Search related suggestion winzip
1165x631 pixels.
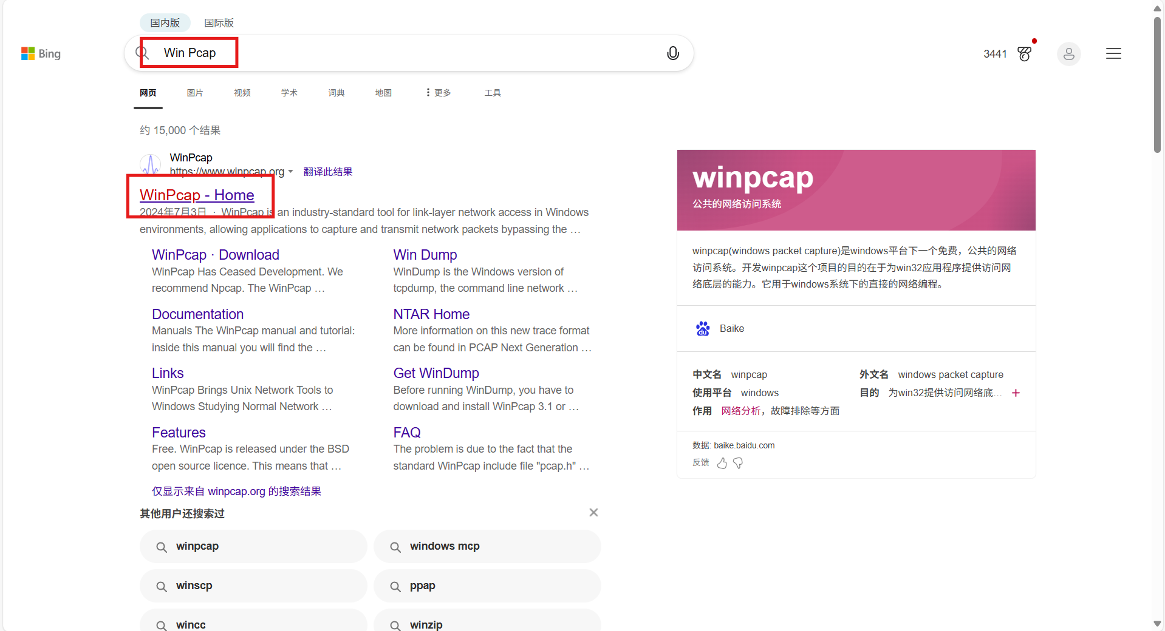point(487,621)
